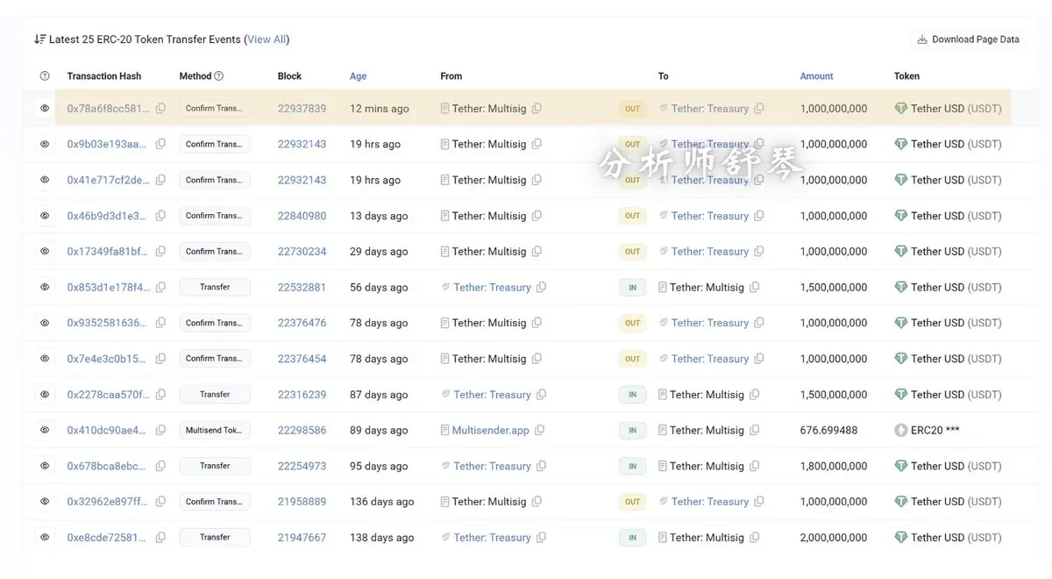Click IN badge in block 22254973 row
Image resolution: width=1052 pixels, height=579 pixels.
(632, 466)
